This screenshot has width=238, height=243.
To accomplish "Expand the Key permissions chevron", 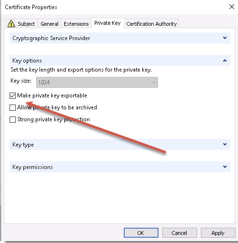I will pyautogui.click(x=225, y=167).
